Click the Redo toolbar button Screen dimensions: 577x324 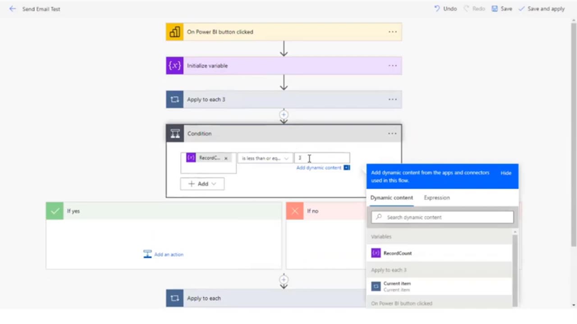pyautogui.click(x=474, y=9)
